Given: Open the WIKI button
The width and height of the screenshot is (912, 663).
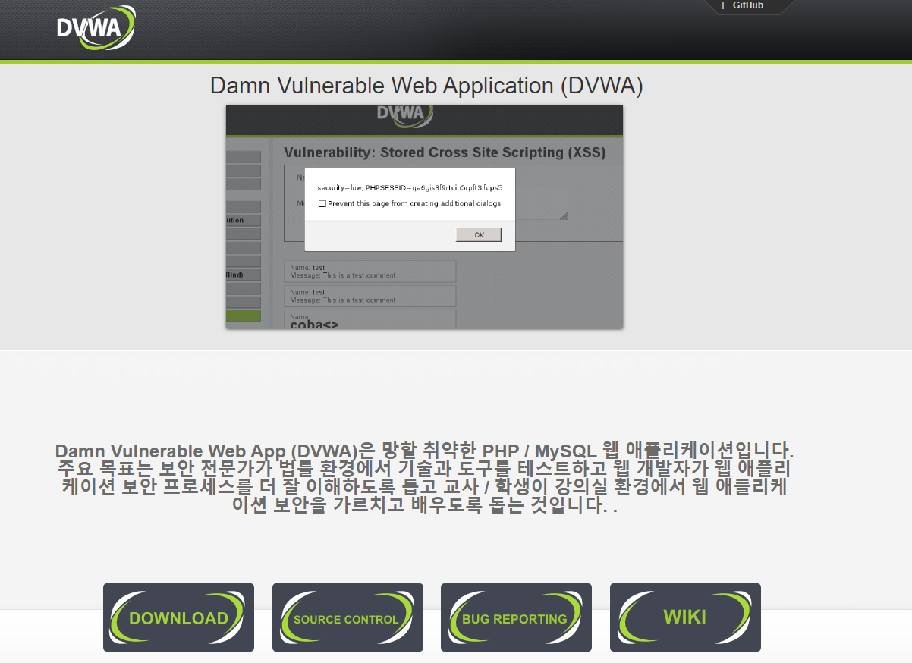Looking at the screenshot, I should (685, 617).
